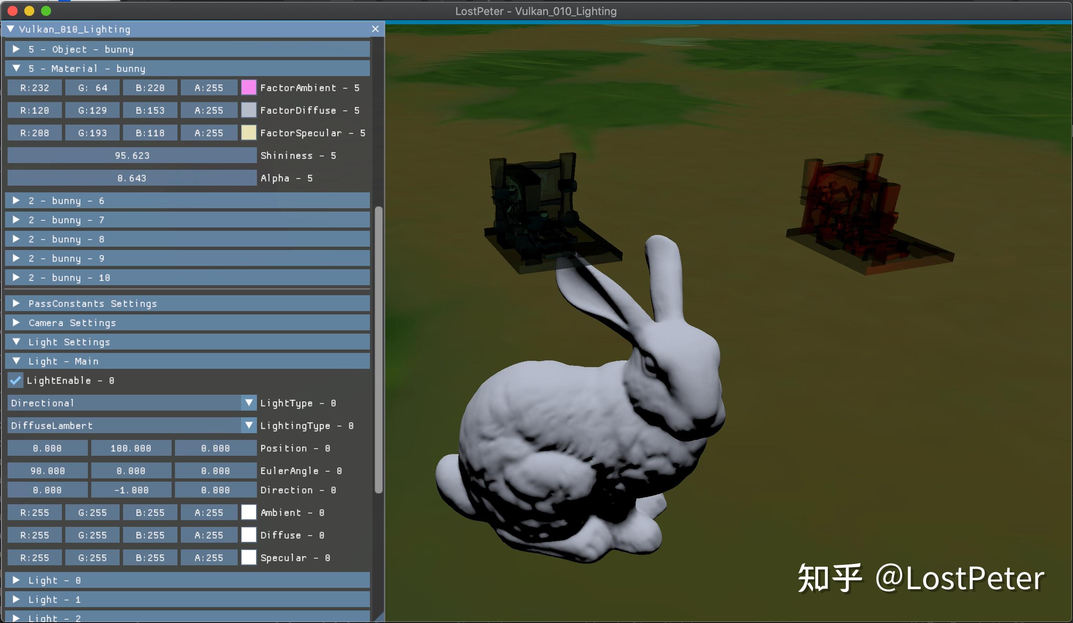Screen dimensions: 1073x623
Task: Open the Specular light color swatch
Action: [x=248, y=557]
